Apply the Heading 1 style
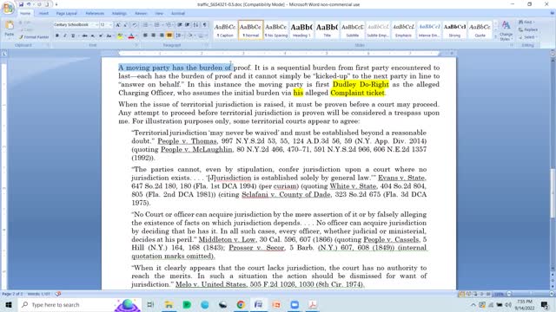The image size is (556, 312). pos(301,29)
